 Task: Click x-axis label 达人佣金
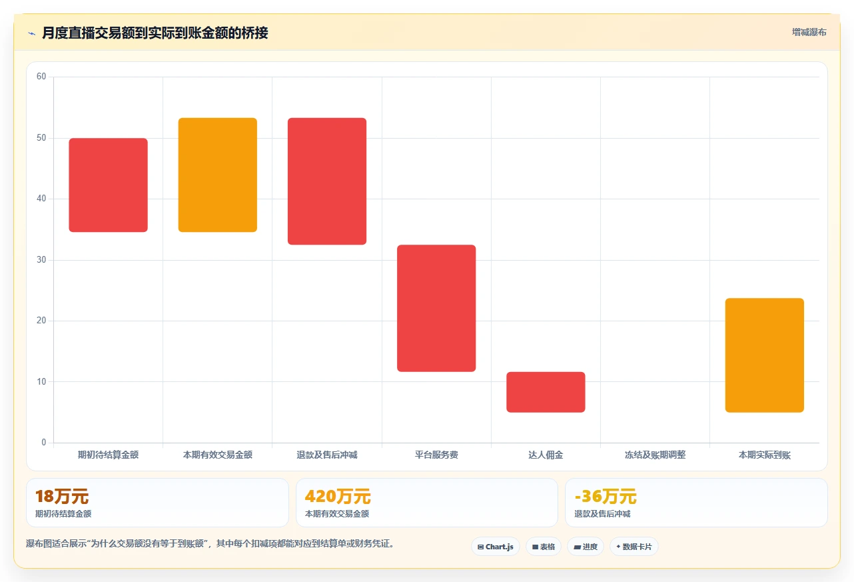[546, 455]
